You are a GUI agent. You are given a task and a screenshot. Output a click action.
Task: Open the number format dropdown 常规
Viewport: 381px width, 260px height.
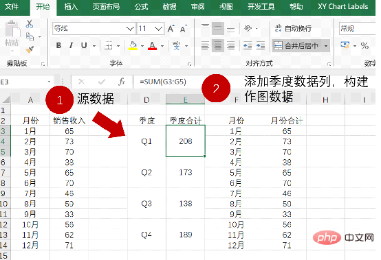click(357, 29)
